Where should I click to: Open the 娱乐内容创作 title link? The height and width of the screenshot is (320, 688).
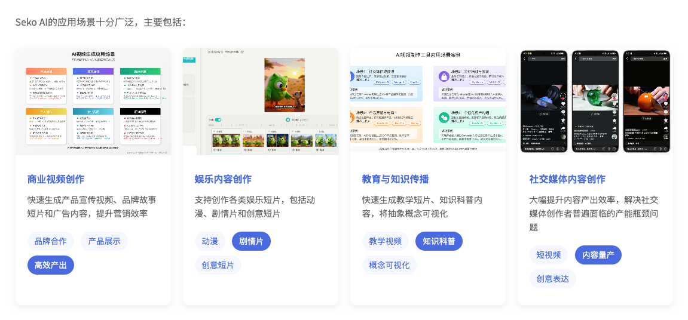pyautogui.click(x=224, y=179)
